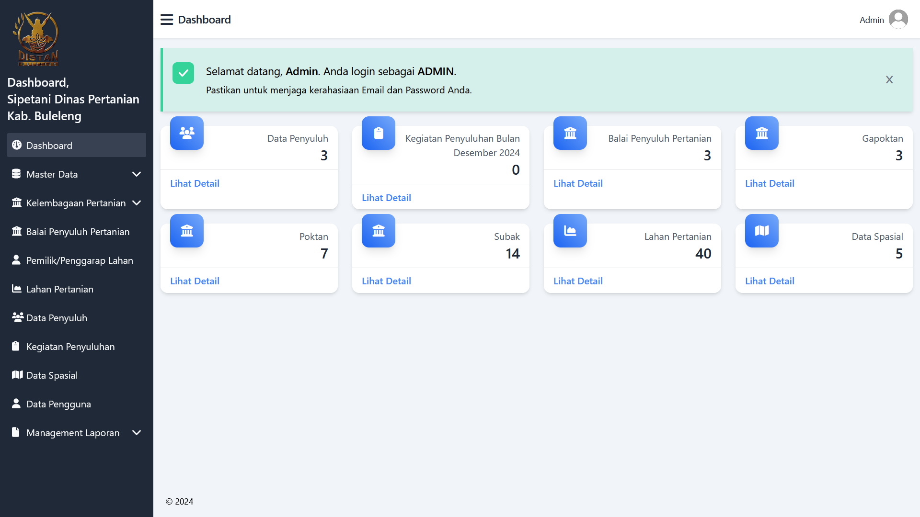Click the Distan Buleleng logo
This screenshot has width=920, height=517.
(36, 39)
